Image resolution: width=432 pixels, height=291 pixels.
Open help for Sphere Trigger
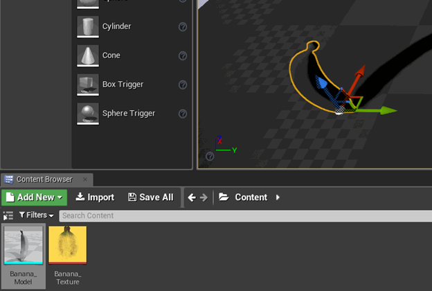[183, 114]
